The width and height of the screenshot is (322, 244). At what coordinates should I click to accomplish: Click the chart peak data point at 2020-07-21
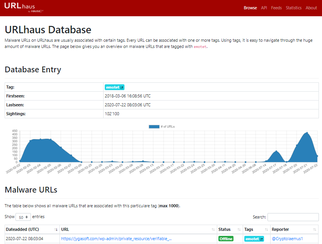click(x=307, y=133)
